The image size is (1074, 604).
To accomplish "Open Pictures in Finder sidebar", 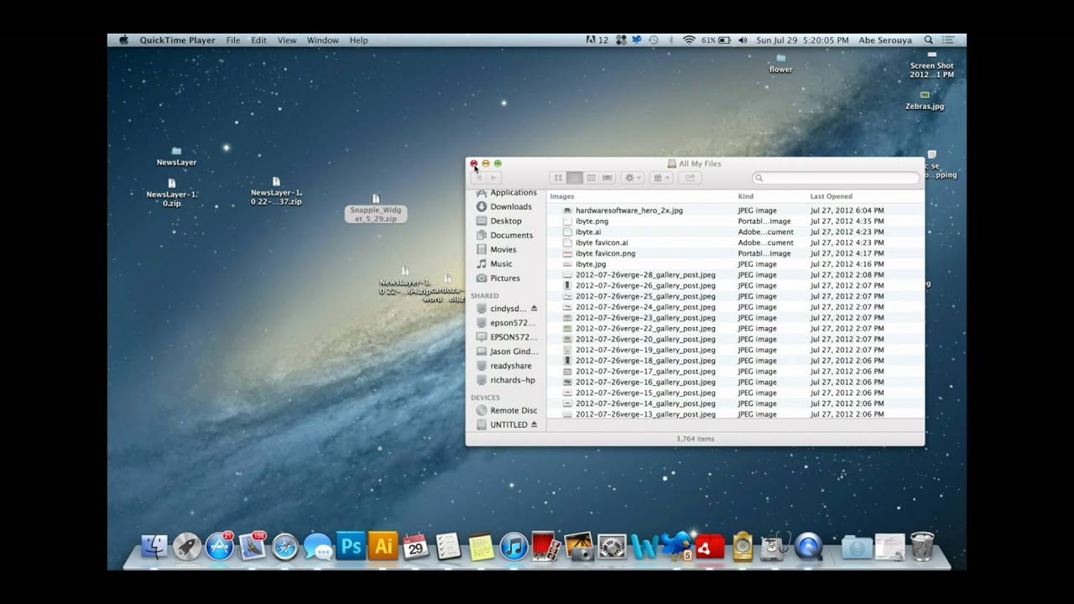I will point(506,278).
